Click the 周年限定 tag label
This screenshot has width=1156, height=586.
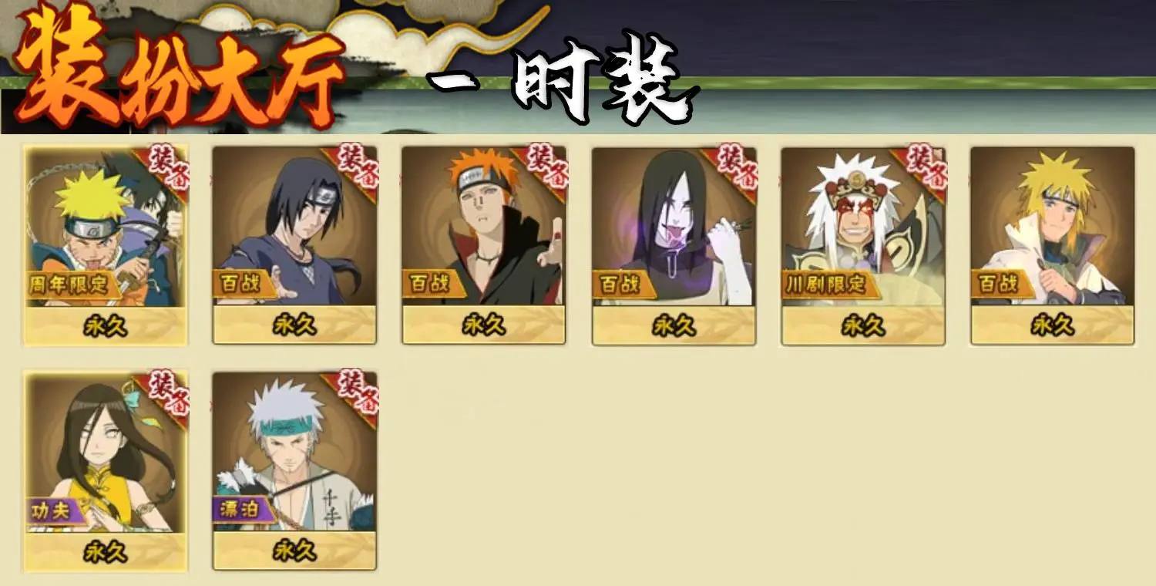[72, 285]
